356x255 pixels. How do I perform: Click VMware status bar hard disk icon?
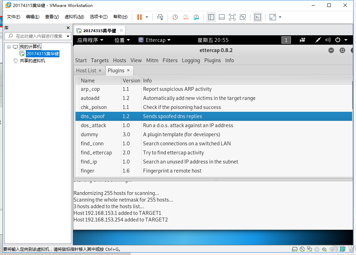[x=295, y=249]
